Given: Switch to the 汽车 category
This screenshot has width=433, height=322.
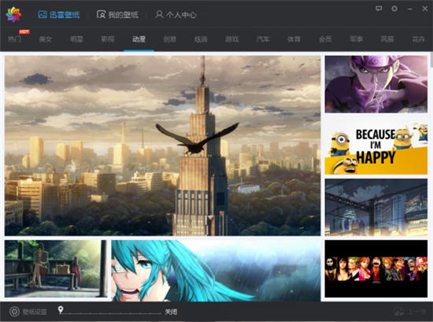Looking at the screenshot, I should (263, 39).
